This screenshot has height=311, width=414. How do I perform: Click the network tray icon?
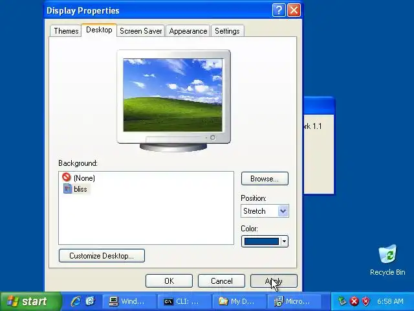coord(342,301)
